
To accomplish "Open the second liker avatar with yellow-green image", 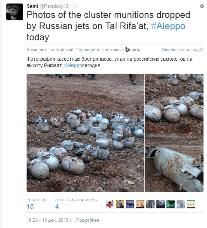I will tap(120, 204).
